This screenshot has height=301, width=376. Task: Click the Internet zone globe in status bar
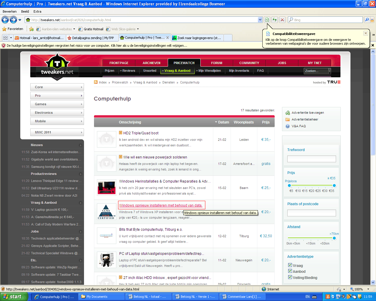coord(263,289)
